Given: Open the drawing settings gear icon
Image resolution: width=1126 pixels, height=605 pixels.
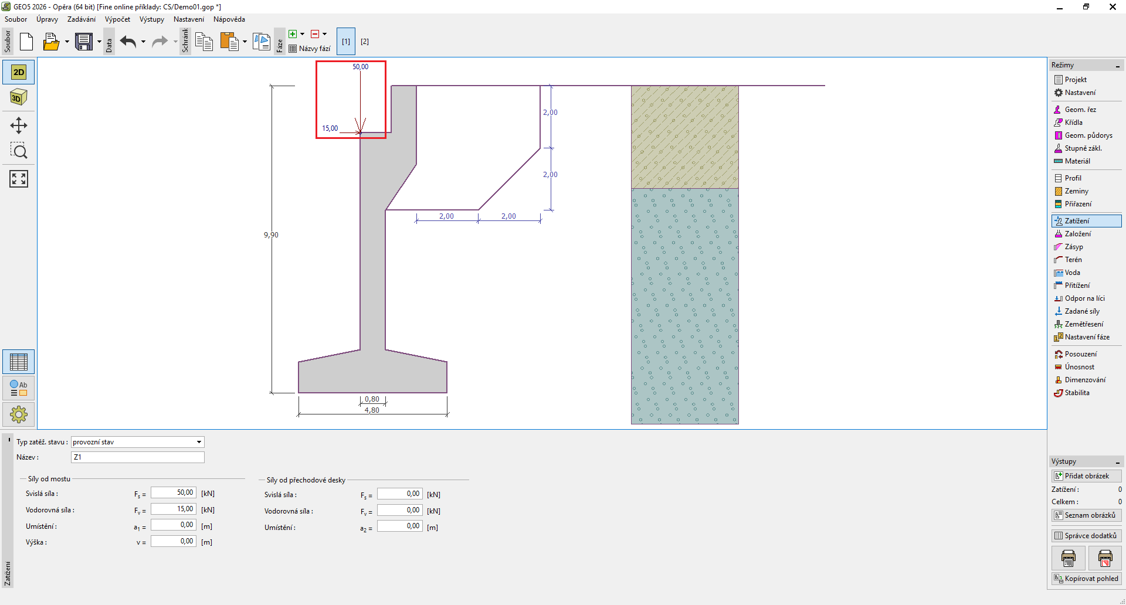Looking at the screenshot, I should click(18, 414).
